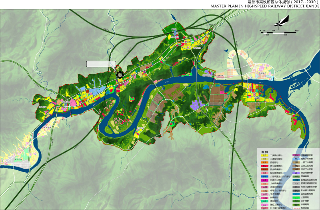The image size is (320, 210).
Task: Click the A1 magenta legend swatch
Action: coord(264,180)
